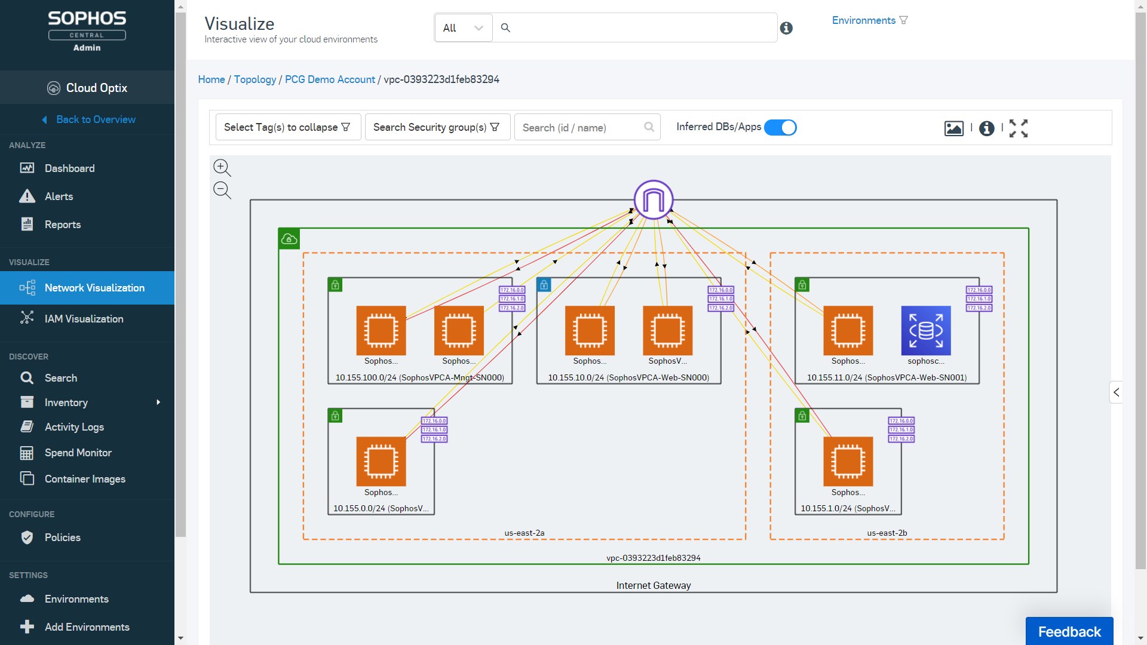Viewport: 1147px width, 645px height.
Task: Select the sophosc... RDS database icon
Action: pos(925,330)
